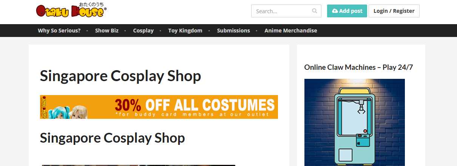The height and width of the screenshot is (166, 457).
Task: Click the cloud upload icon on Add post
Action: click(335, 11)
